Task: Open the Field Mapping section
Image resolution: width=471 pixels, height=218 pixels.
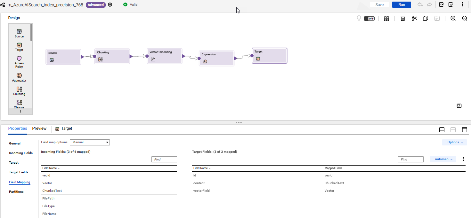Action: [x=20, y=182]
